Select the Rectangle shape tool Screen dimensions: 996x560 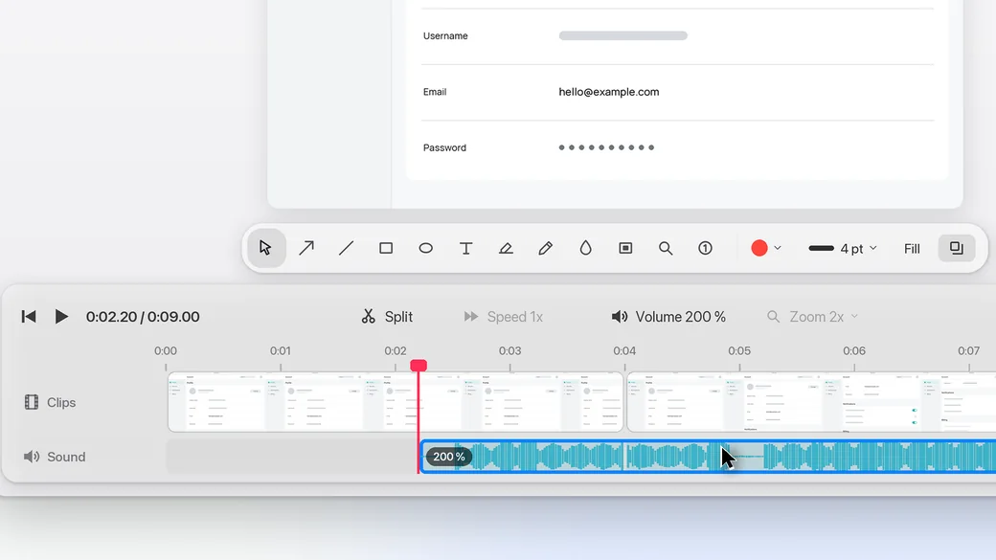(386, 248)
